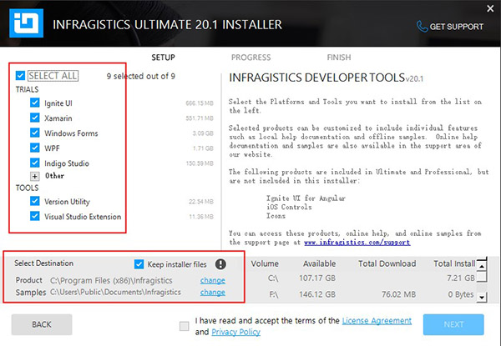Click the 7.21 GB total install value
501x346 pixels.
tap(461, 278)
